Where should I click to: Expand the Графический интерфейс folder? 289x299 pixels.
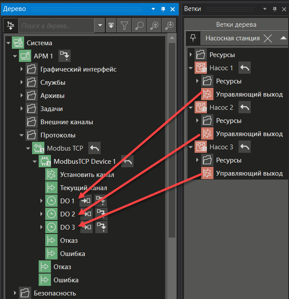coord(21,69)
